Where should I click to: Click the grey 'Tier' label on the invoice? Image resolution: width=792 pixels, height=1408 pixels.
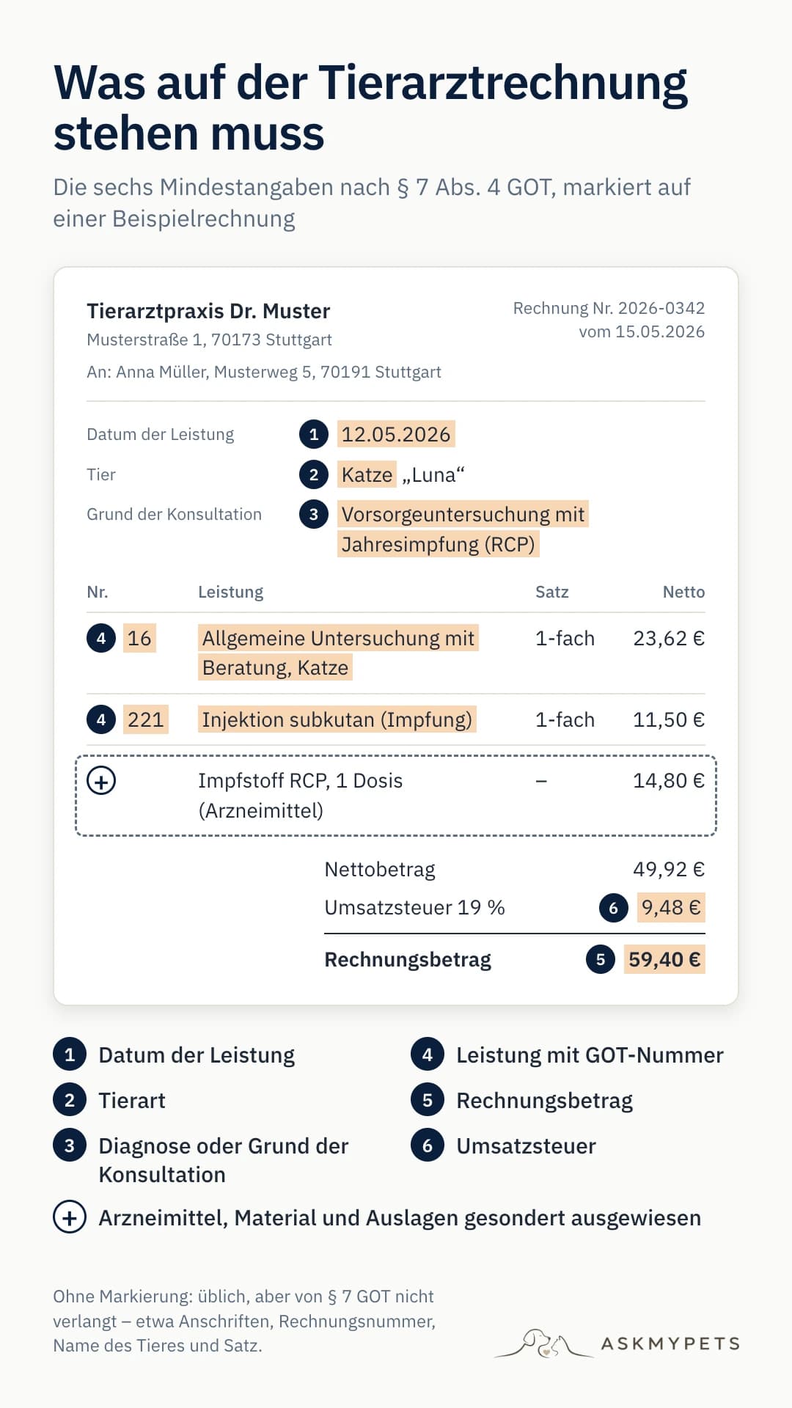point(101,474)
